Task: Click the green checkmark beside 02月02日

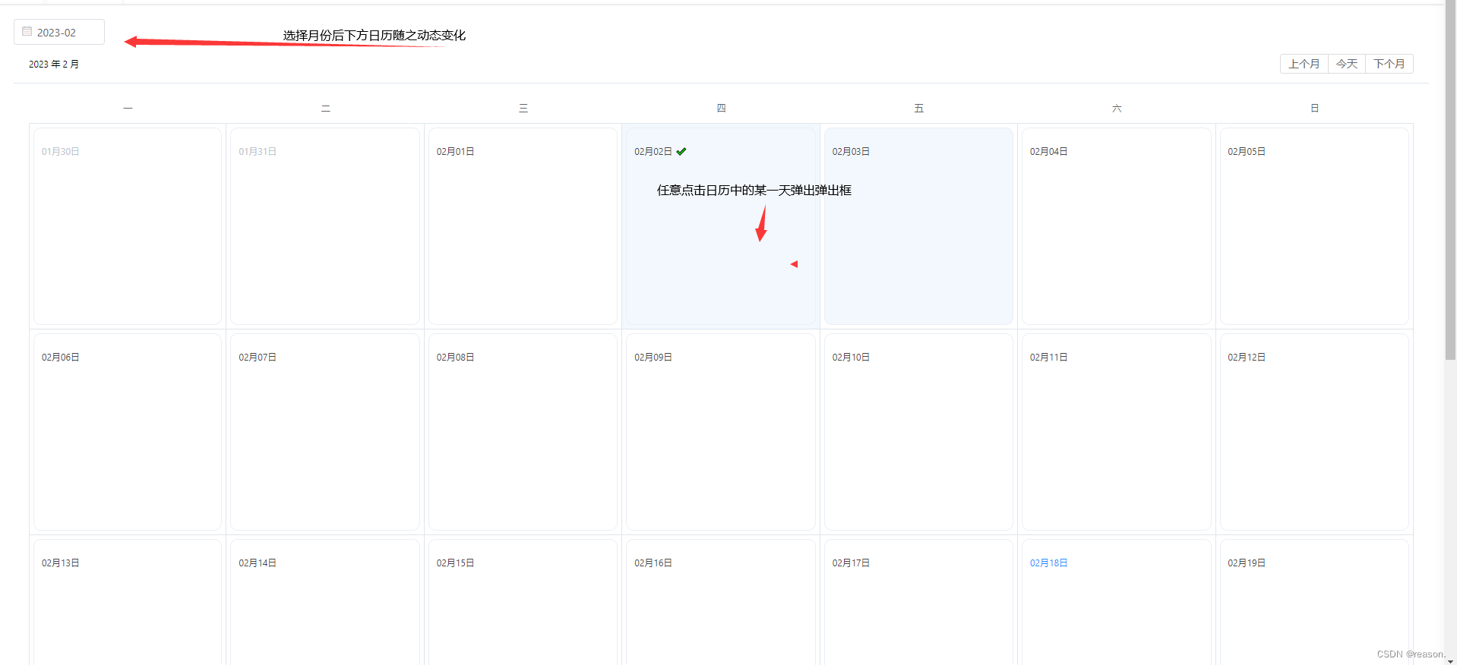Action: pos(681,151)
